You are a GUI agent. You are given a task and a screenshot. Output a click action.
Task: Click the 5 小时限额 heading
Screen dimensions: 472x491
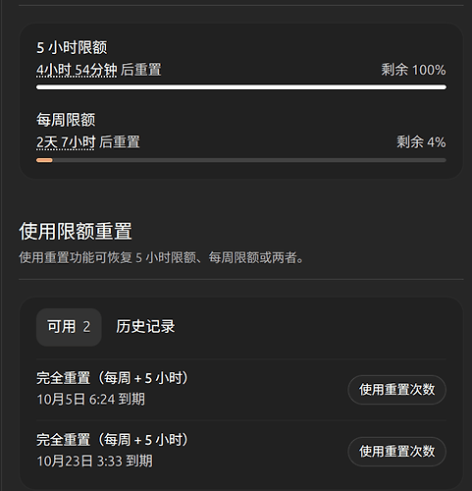click(72, 48)
